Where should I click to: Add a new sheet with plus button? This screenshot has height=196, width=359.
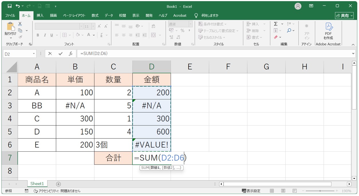(x=58, y=184)
